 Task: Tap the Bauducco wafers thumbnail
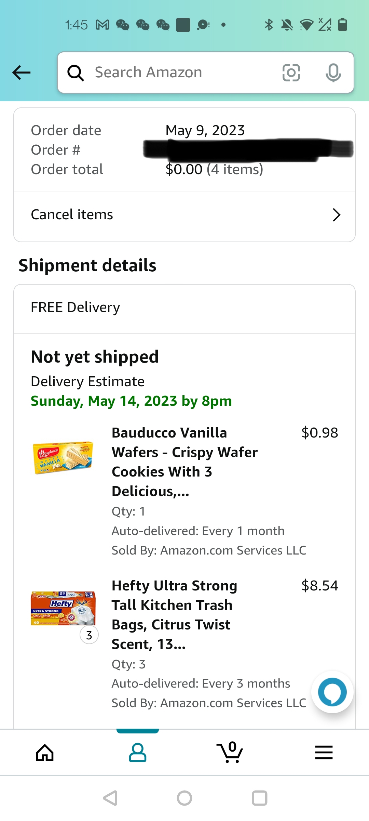coord(63,458)
